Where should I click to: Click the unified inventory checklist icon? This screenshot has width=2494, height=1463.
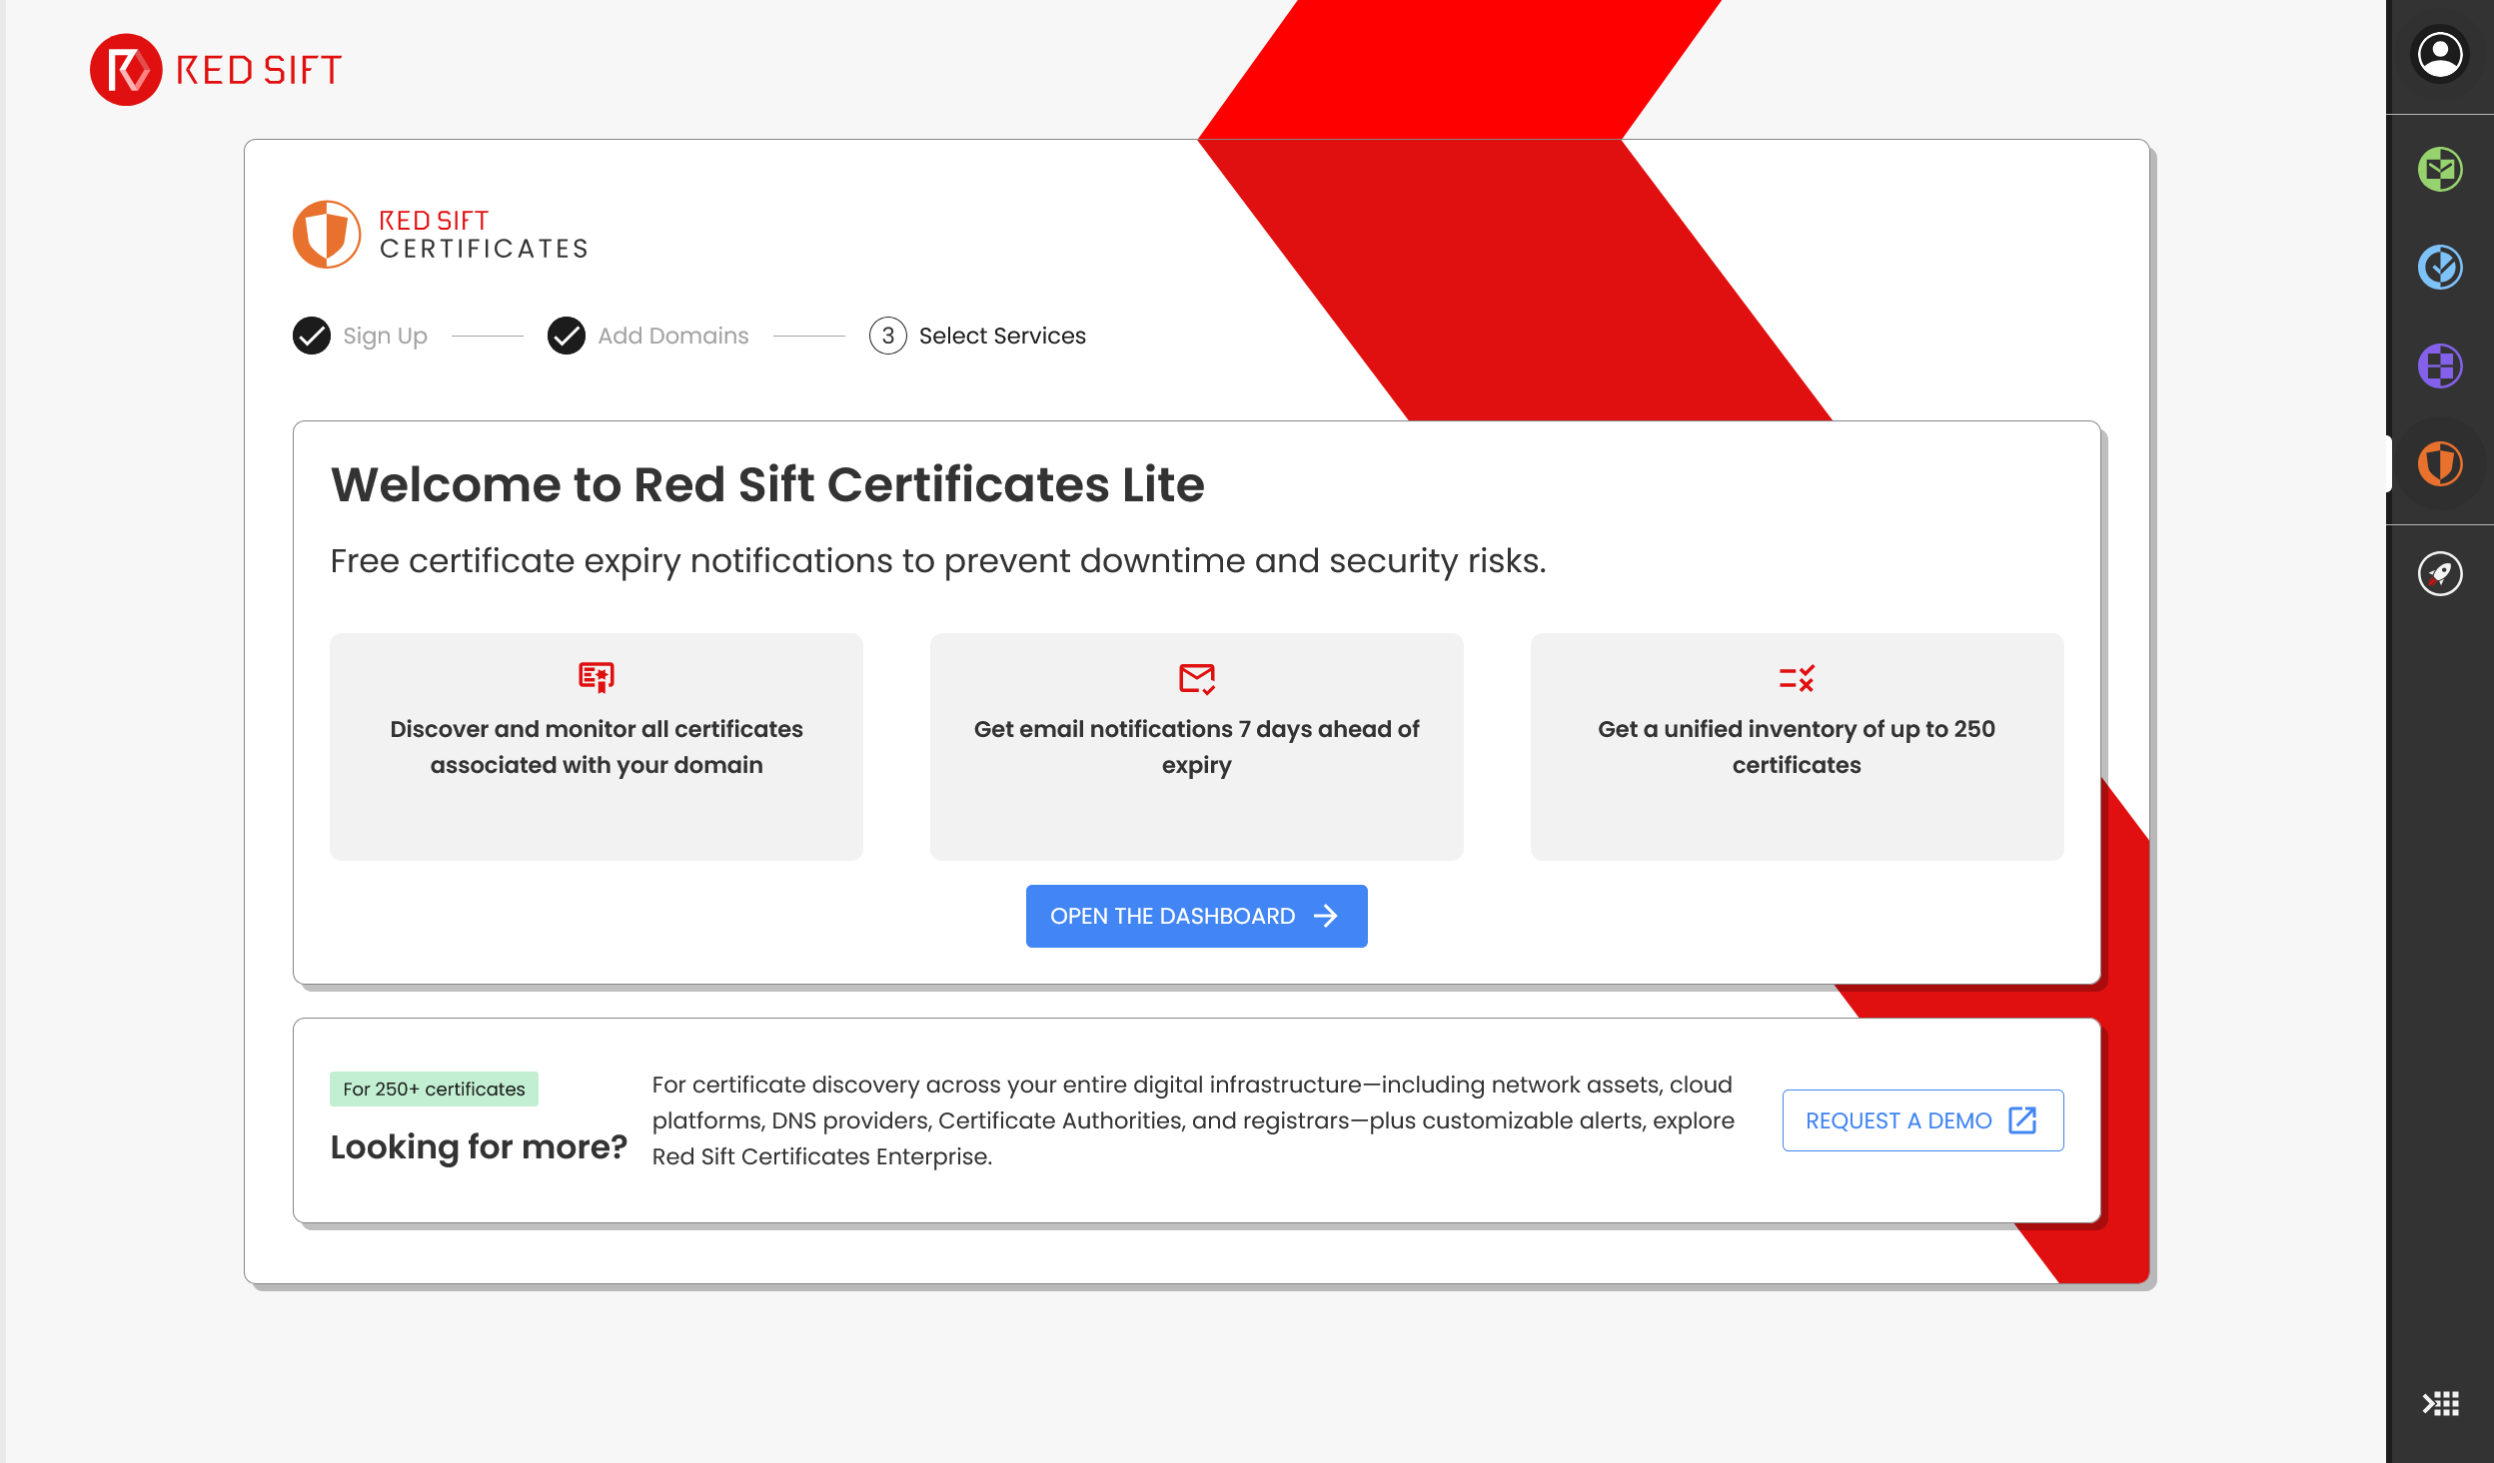tap(1797, 679)
